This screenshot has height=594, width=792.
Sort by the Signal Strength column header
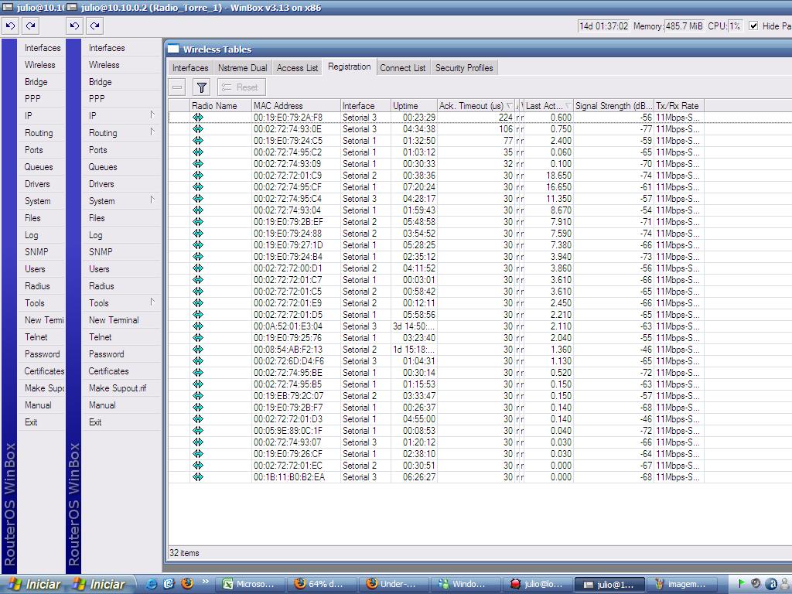click(613, 106)
